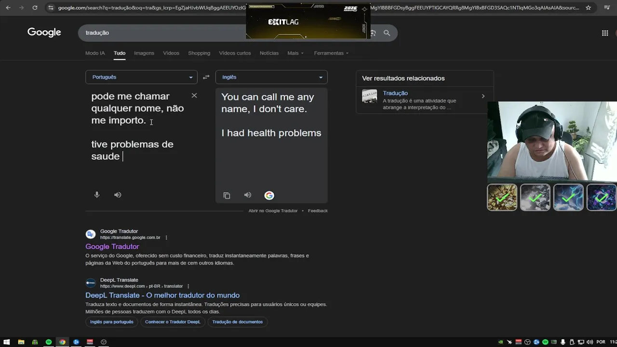
Task: Open the Português source language dropdown
Action: tap(141, 77)
